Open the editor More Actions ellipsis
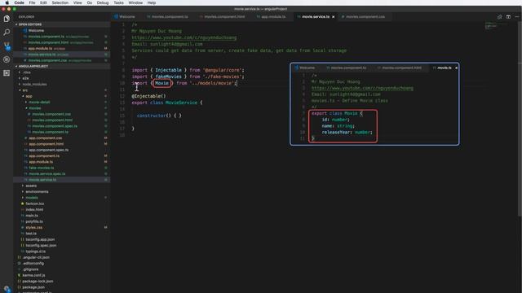 (517, 16)
